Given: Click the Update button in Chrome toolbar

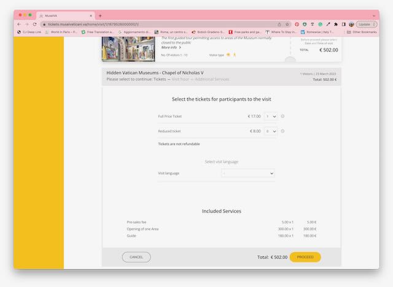Looking at the screenshot, I should pos(367,25).
